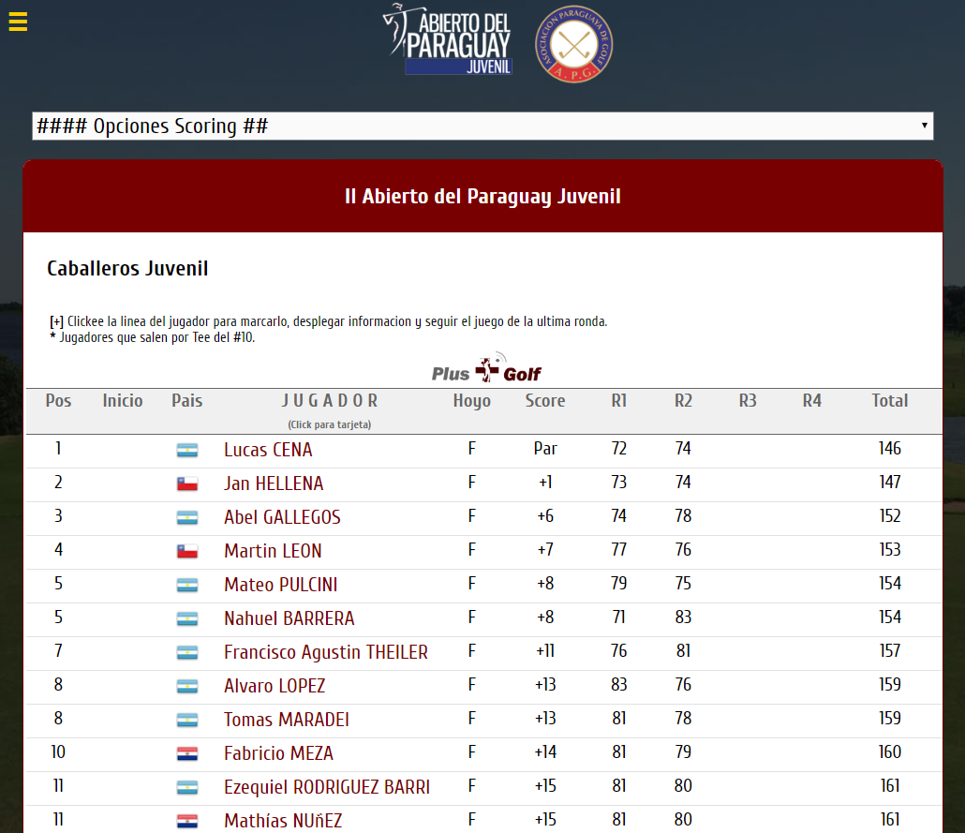This screenshot has width=965, height=833.
Task: Click the JUGADOR column header
Action: (330, 401)
